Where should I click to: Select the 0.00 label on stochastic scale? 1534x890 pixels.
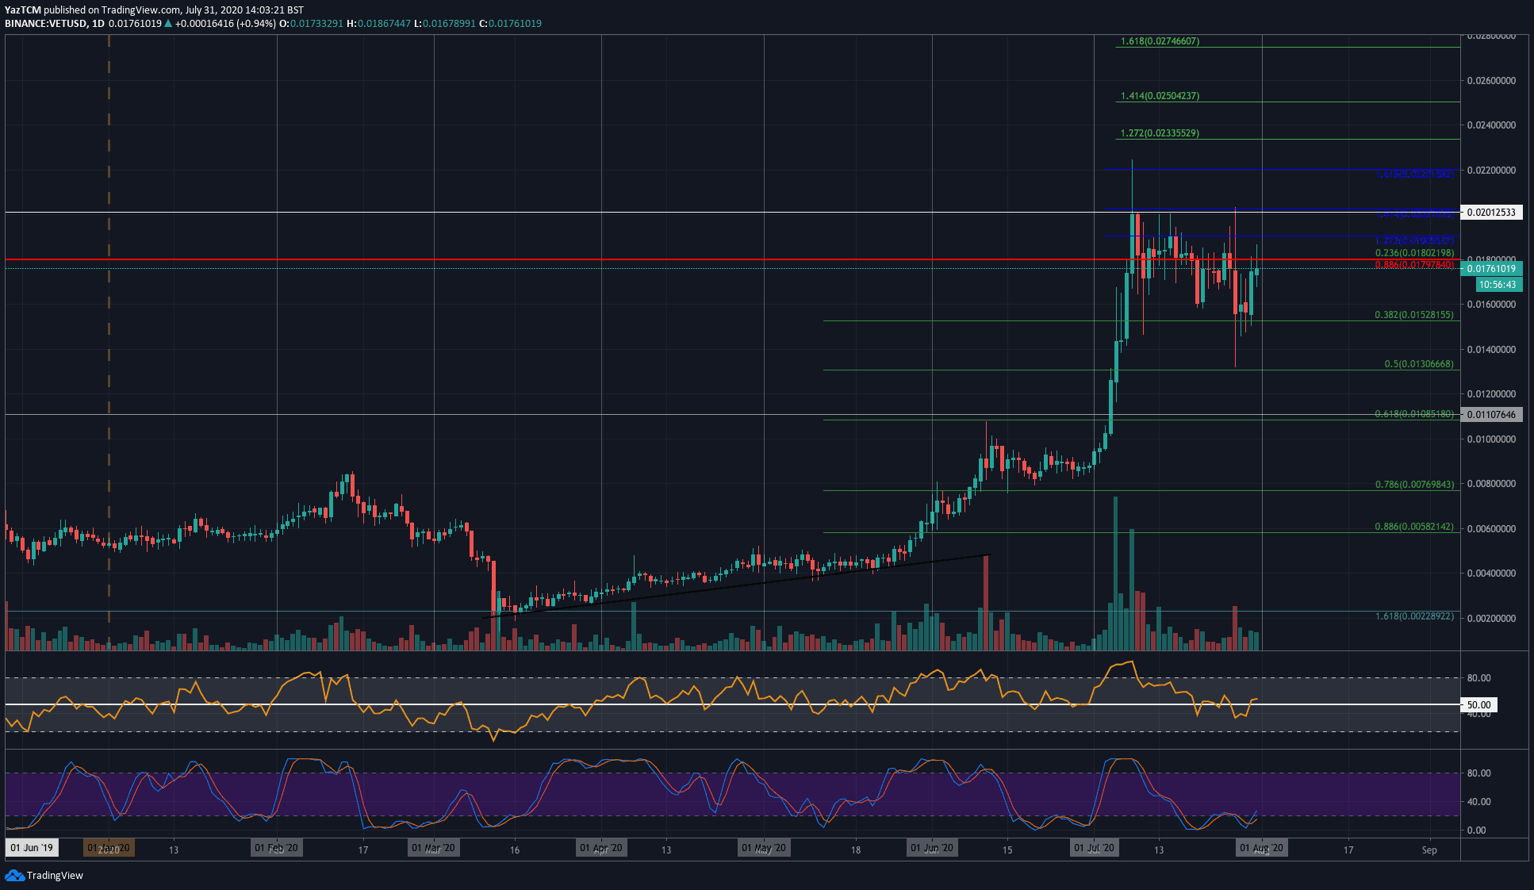coord(1477,831)
